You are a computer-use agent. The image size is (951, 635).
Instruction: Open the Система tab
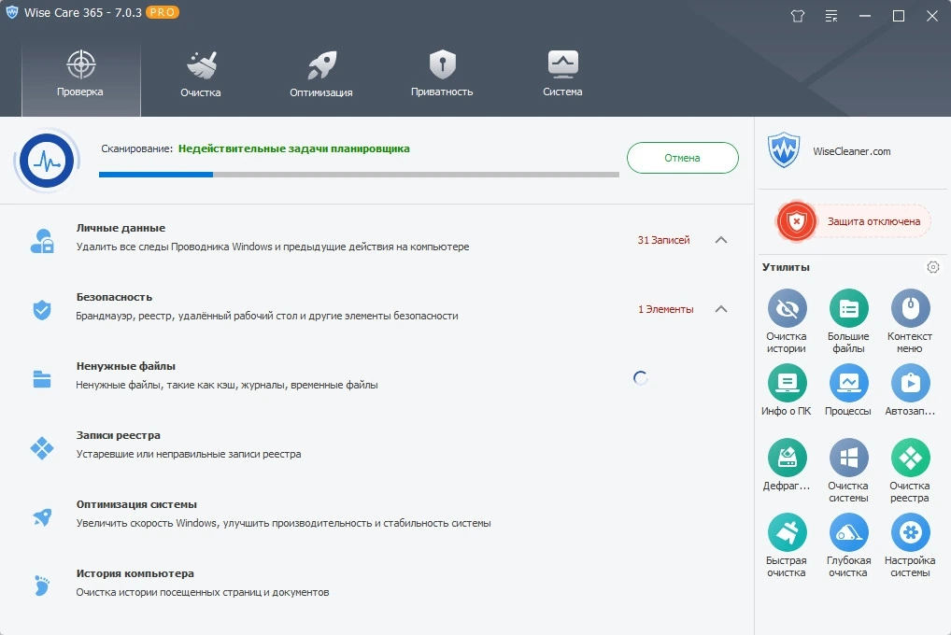[562, 76]
